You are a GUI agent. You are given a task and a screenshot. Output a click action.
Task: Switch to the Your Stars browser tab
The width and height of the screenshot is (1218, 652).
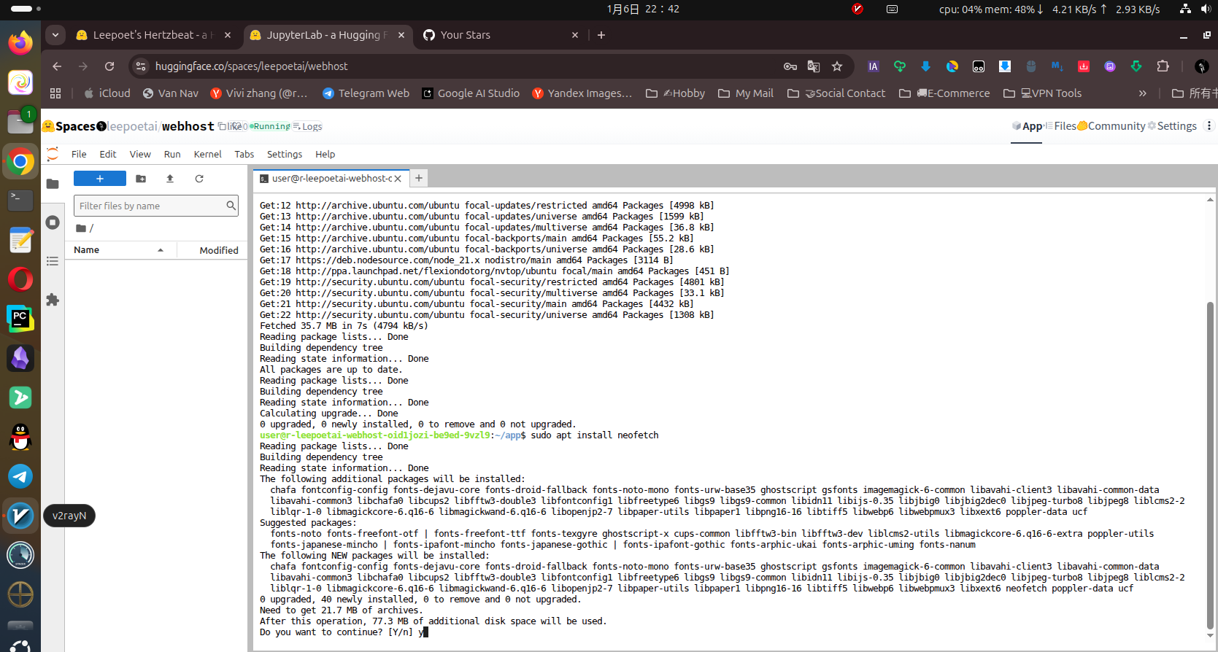click(x=496, y=35)
